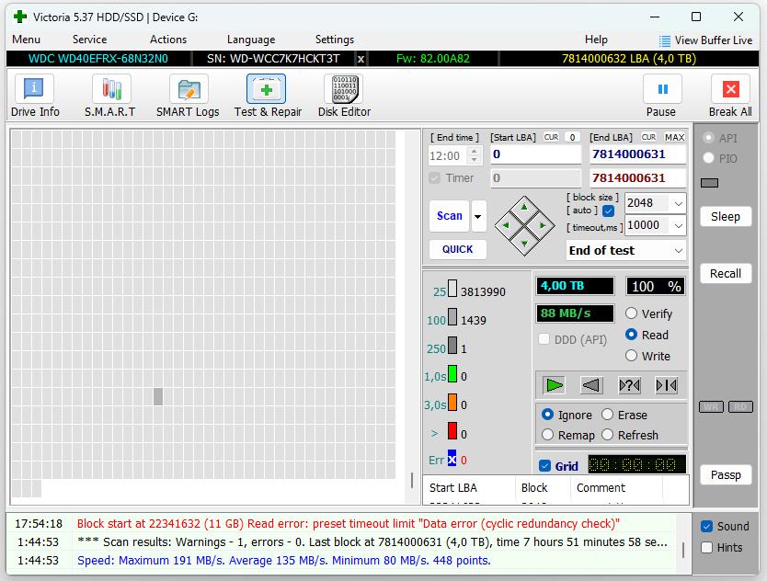This screenshot has height=581, width=767.
Task: Click the QUICK scan button
Action: pyautogui.click(x=458, y=249)
